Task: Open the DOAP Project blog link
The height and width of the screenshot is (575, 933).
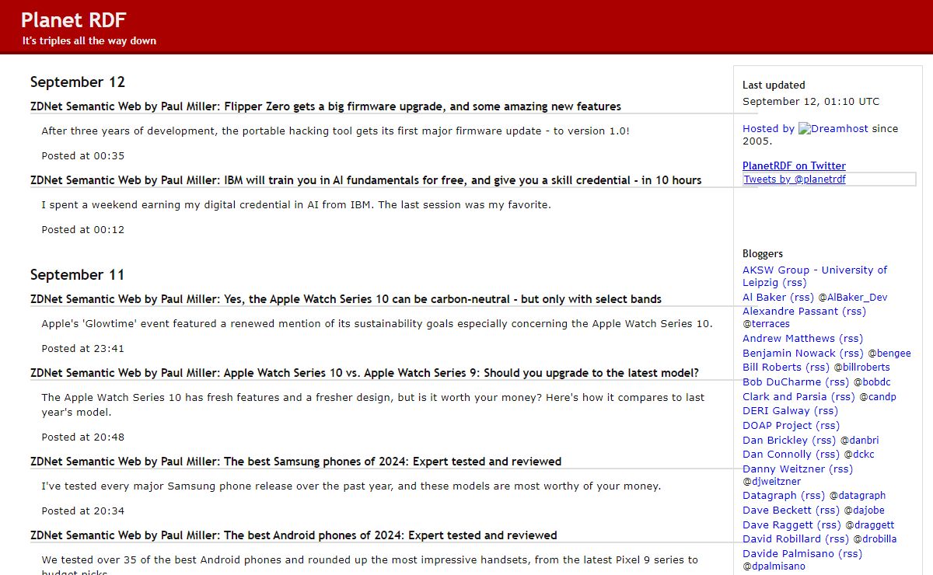Action: tap(777, 426)
